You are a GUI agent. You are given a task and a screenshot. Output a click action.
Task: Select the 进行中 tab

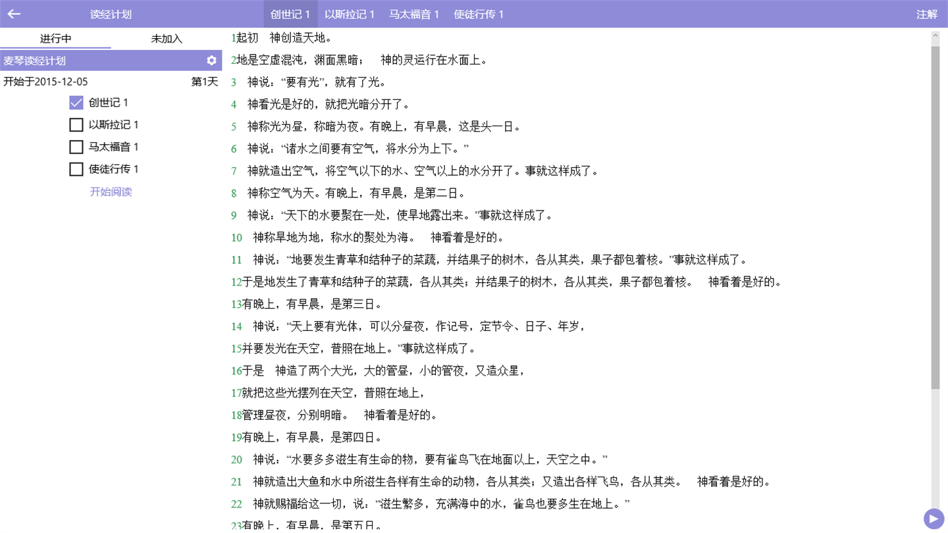tap(55, 39)
